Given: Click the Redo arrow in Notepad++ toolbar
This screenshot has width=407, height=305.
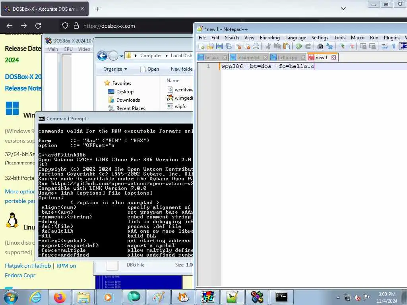Looking at the screenshot, I should (x=308, y=46).
